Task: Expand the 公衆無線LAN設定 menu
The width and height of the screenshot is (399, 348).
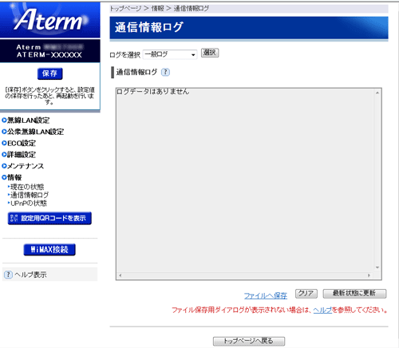Action: pos(33,132)
